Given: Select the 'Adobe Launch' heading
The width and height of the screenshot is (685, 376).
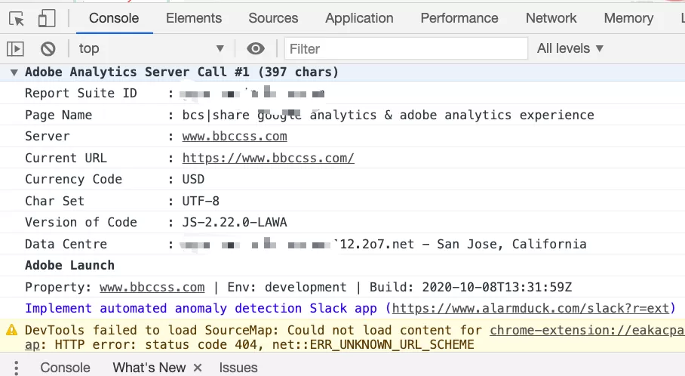Looking at the screenshot, I should 69,265.
